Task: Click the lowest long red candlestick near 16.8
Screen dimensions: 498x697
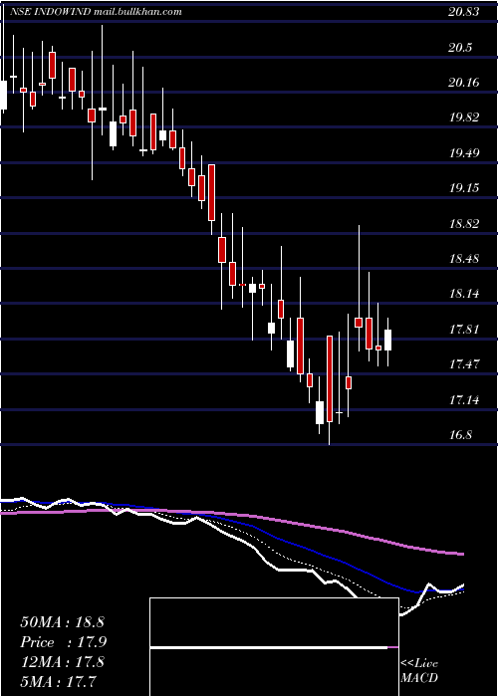Action: 330,378
